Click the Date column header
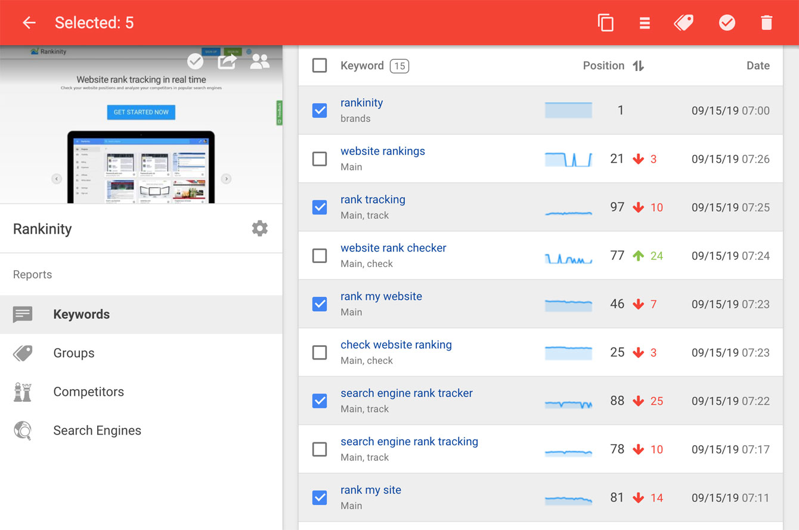The image size is (799, 530). [x=758, y=66]
